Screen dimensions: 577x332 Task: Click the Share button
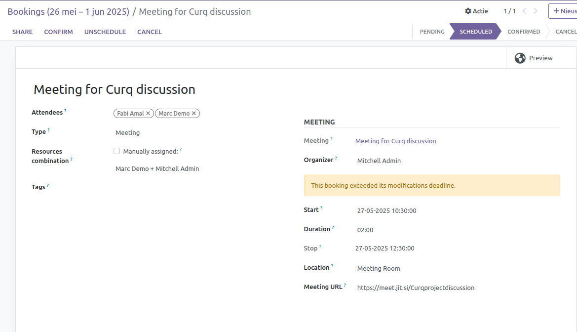(x=22, y=32)
